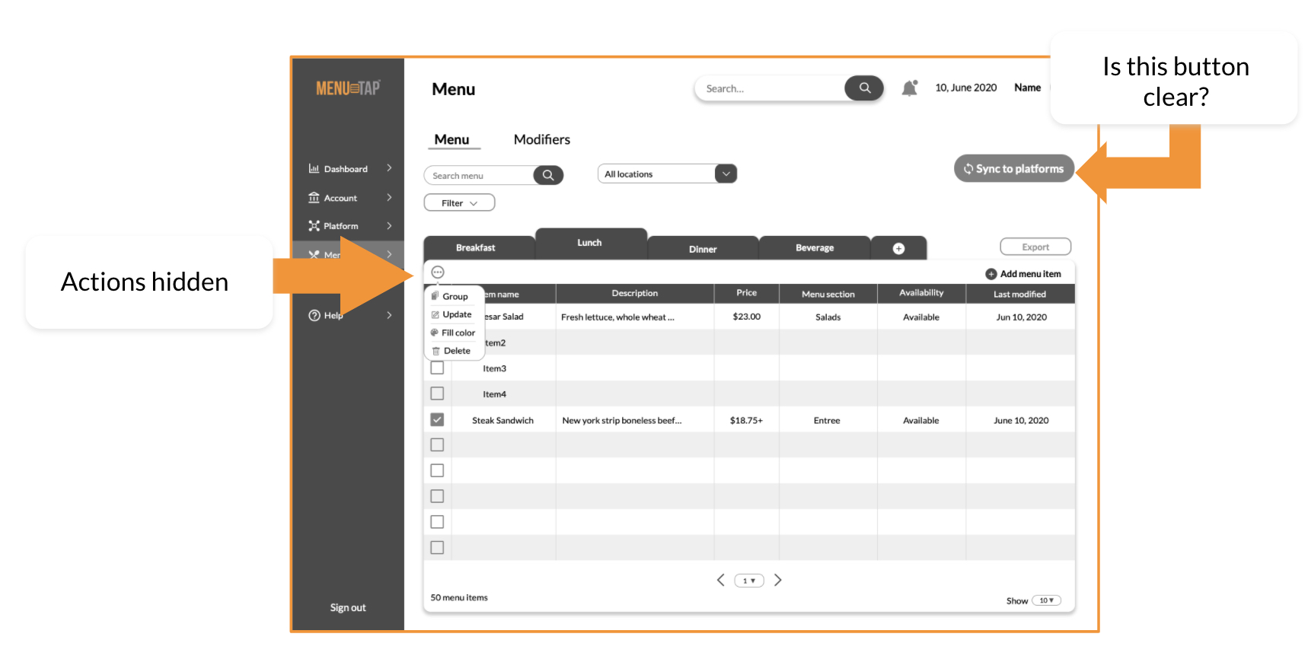Image resolution: width=1308 pixels, height=656 pixels.
Task: Click the $18.75+ price cell
Action: (746, 420)
